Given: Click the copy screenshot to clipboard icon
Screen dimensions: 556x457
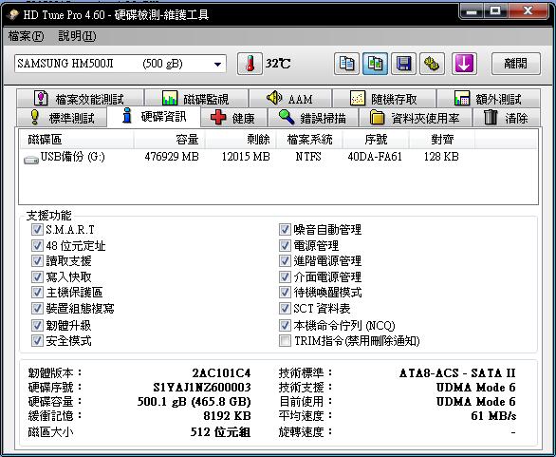Looking at the screenshot, I should 375,64.
